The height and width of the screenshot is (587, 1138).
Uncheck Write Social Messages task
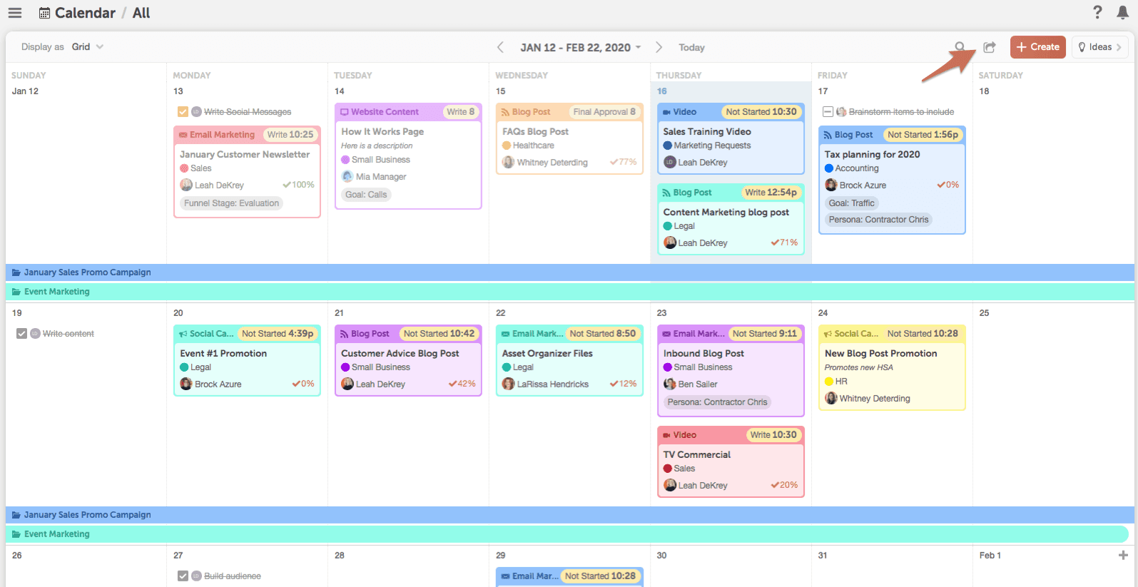(x=183, y=112)
